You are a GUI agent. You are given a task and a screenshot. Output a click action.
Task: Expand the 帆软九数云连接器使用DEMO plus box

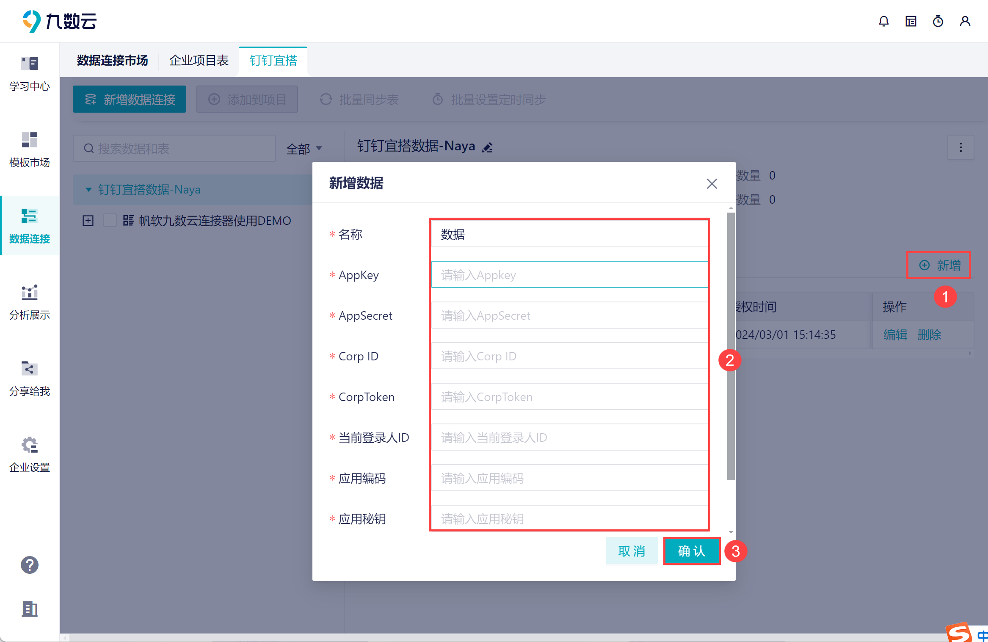[x=88, y=221]
